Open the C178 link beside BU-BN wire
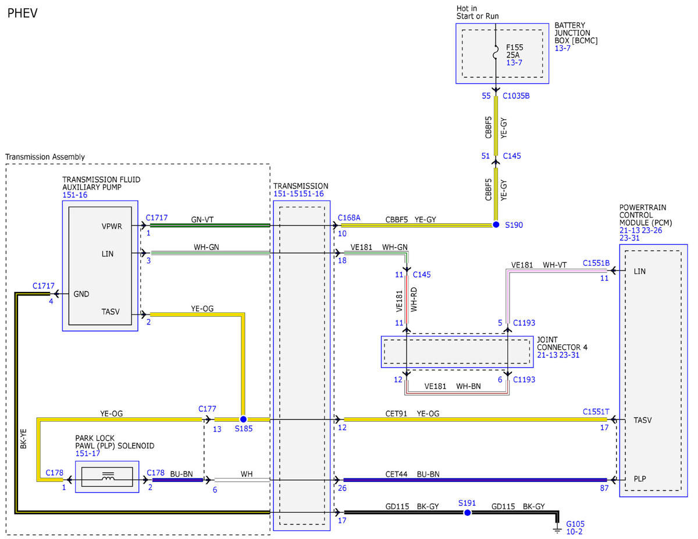The image size is (698, 539). point(156,473)
